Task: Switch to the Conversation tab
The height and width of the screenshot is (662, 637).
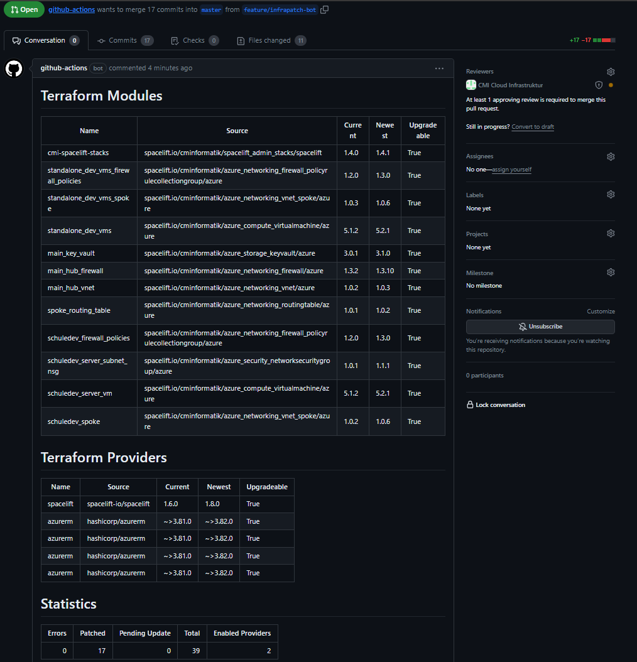Action: (46, 41)
